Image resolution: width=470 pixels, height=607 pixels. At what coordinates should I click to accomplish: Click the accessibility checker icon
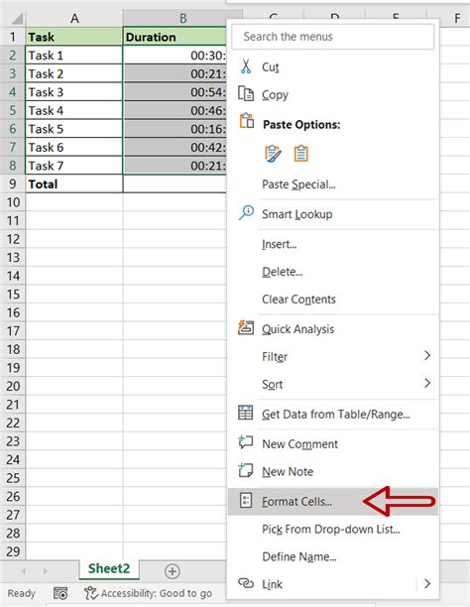pyautogui.click(x=91, y=593)
